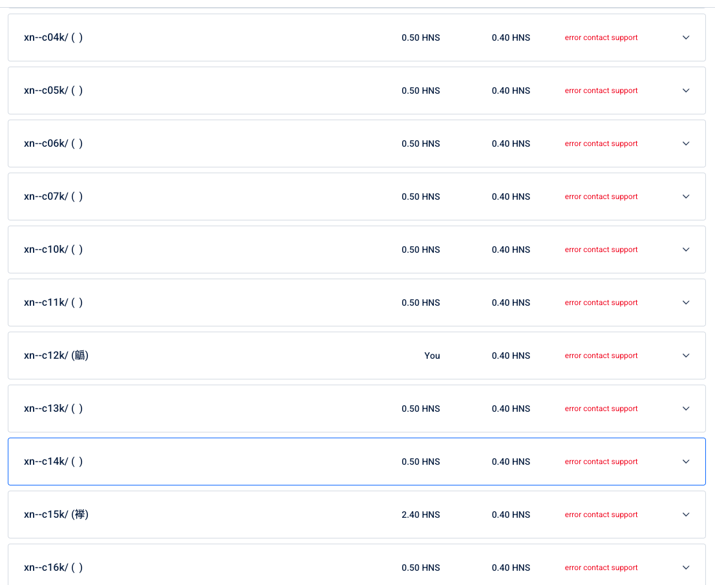Click the xn--c15k/ (襷) domain name
Viewport: 715px width, 585px height.
coord(56,515)
